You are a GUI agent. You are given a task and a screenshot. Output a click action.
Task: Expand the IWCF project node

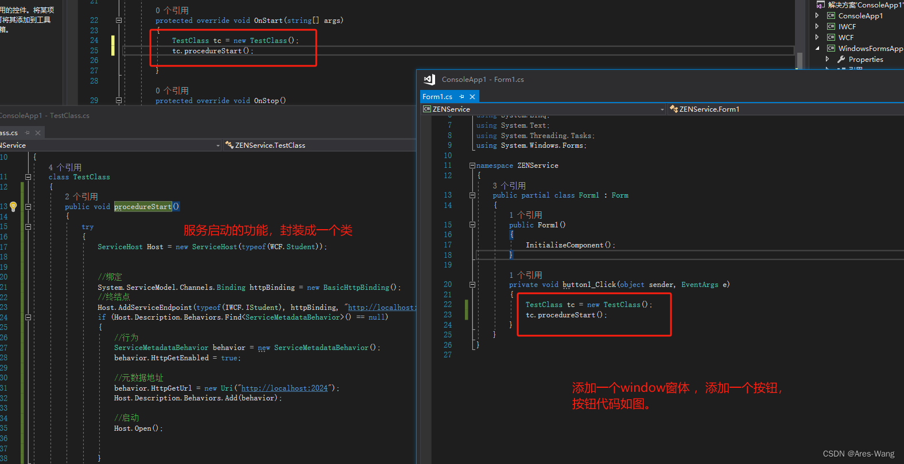pyautogui.click(x=817, y=26)
